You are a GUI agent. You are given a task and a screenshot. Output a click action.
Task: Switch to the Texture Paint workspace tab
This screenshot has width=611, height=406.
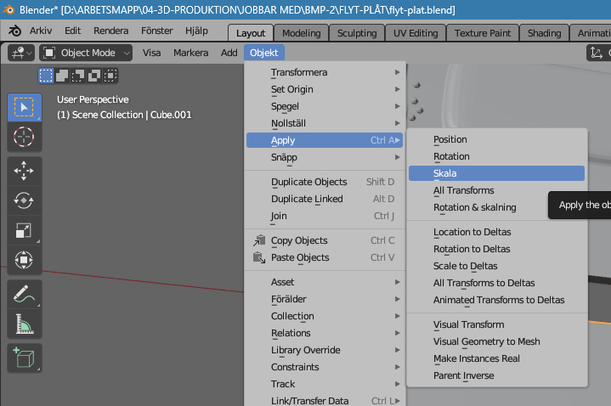[483, 33]
